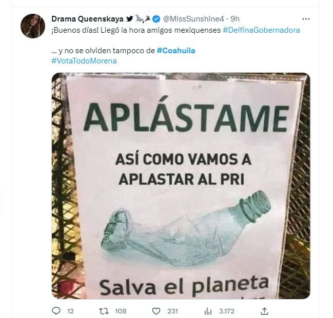The height and width of the screenshot is (318, 333).
Task: Open the three-dot more options menu
Action: 306,19
